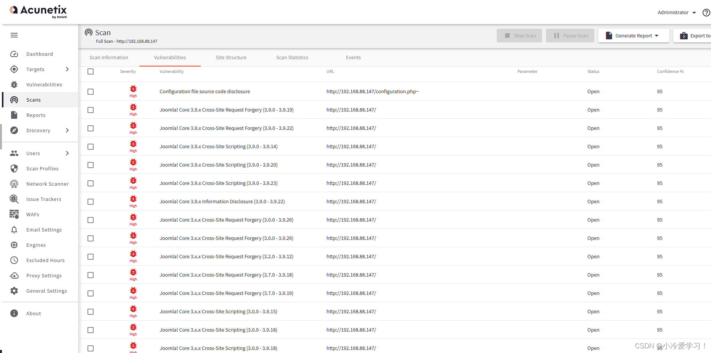The image size is (711, 353).
Task: Open Joomla Cross-Site Scripting (3.0.0 - 3.9.15) entry
Action: pos(218,312)
